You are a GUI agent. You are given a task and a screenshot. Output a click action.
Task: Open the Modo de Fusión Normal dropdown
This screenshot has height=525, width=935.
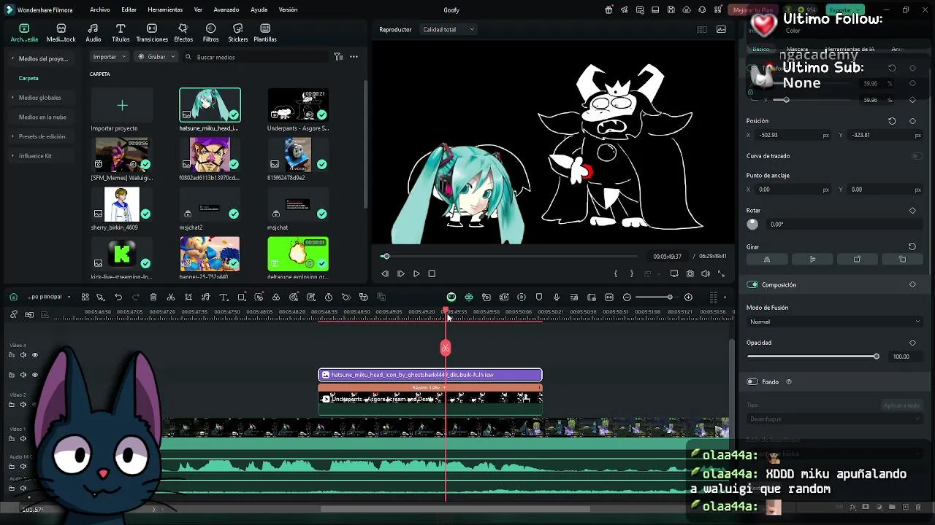[x=834, y=322]
